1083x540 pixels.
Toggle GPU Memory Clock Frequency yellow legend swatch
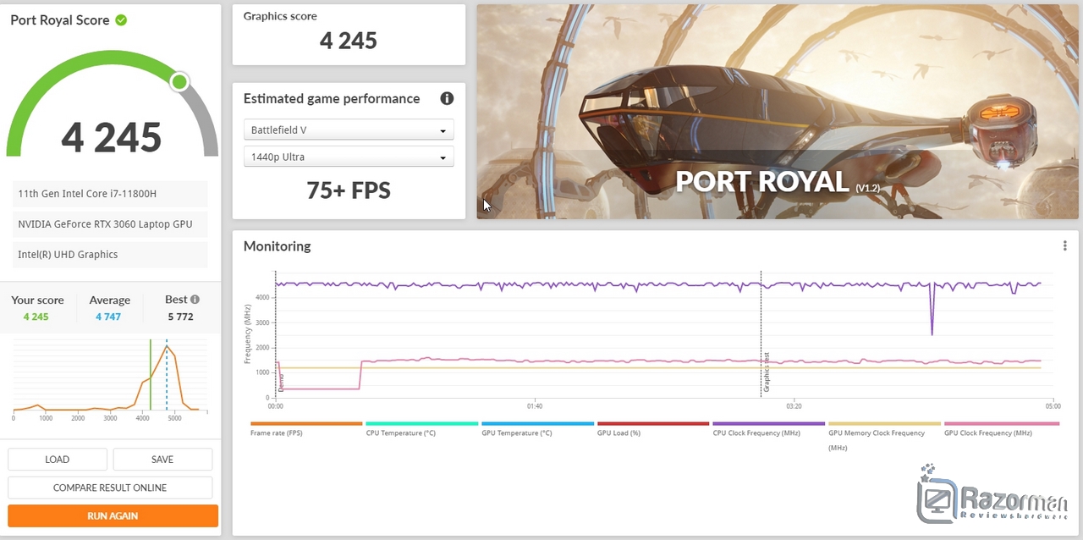pos(884,423)
